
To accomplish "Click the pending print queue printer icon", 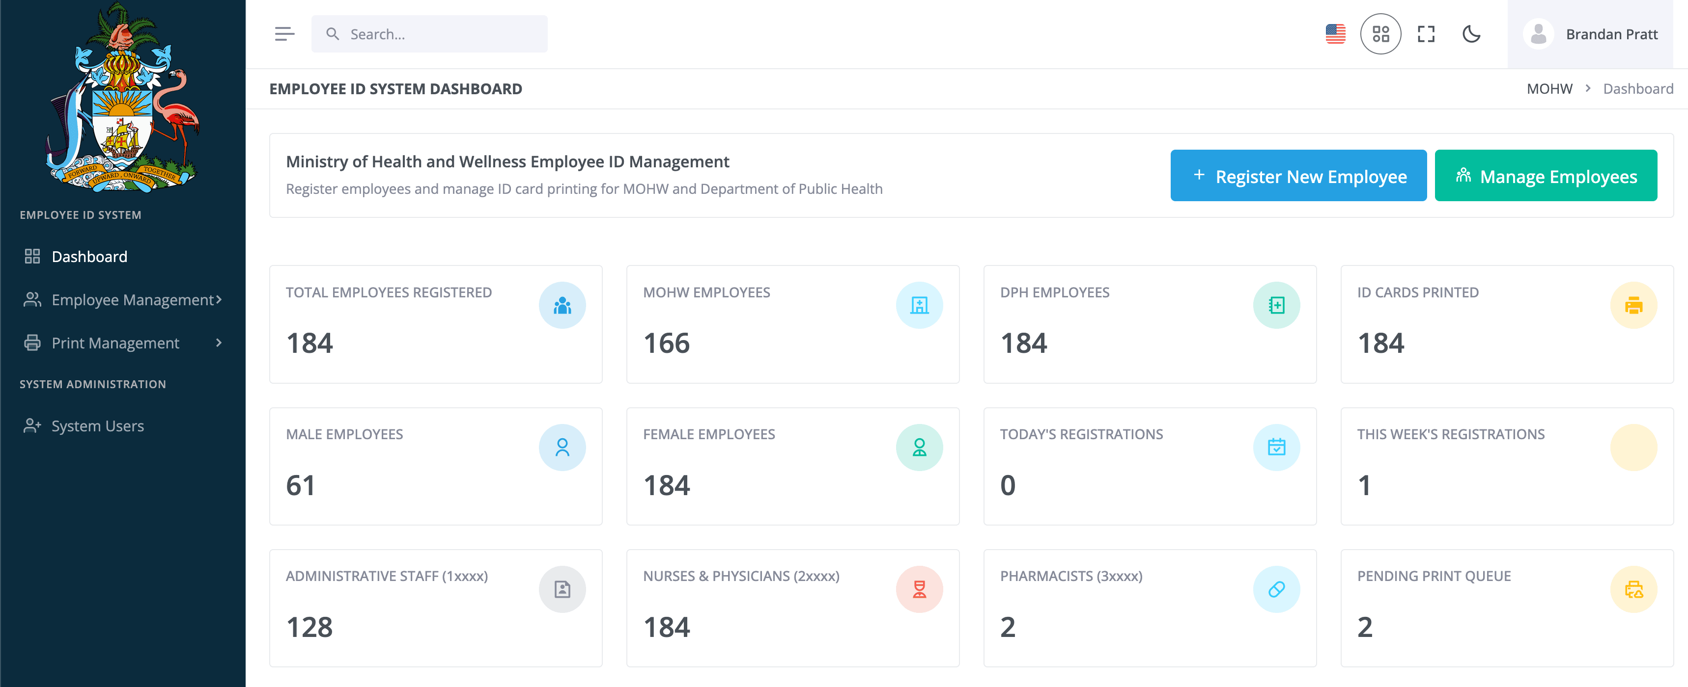I will 1632,589.
